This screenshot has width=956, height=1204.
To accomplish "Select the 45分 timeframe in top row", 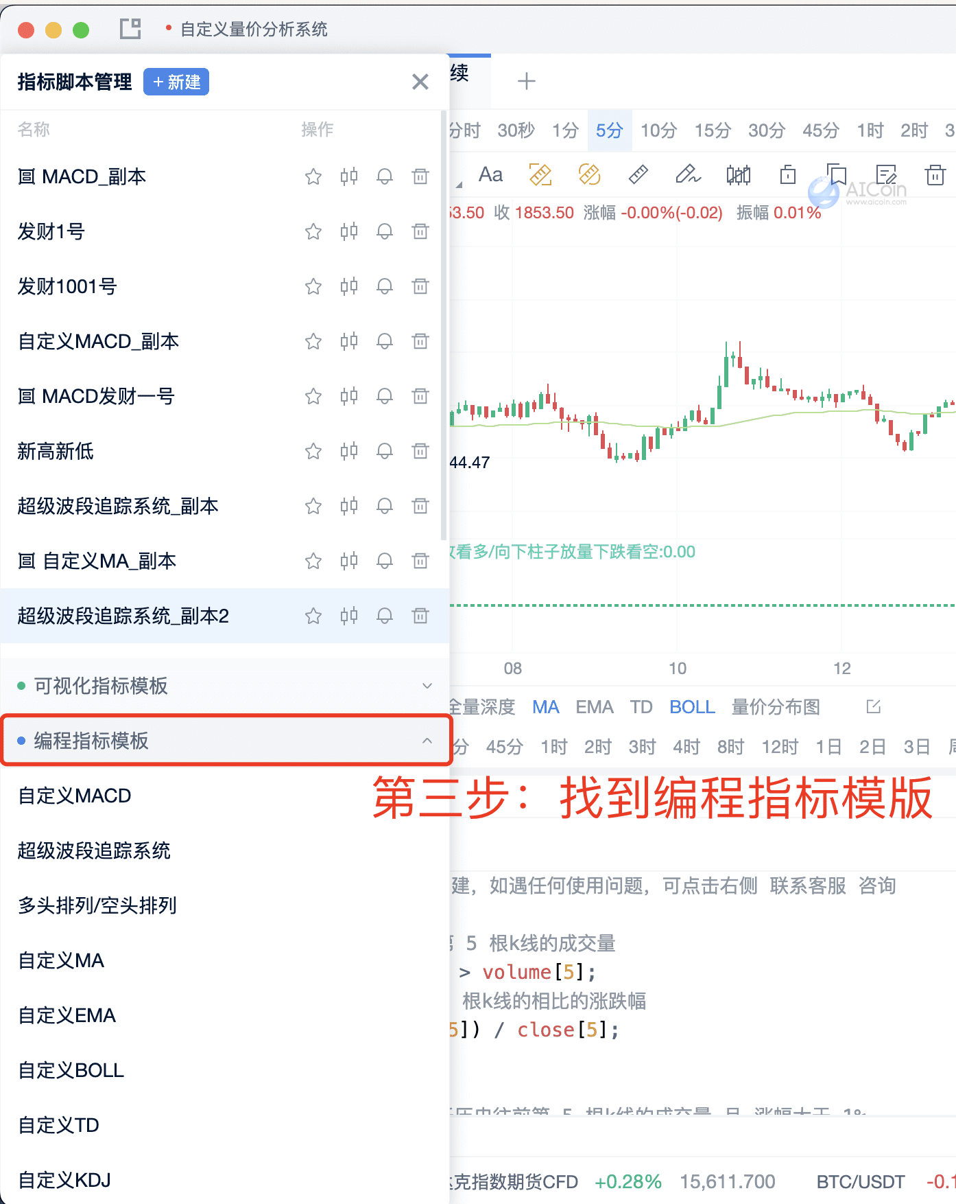I will click(821, 130).
